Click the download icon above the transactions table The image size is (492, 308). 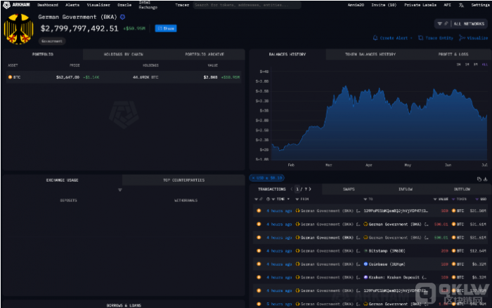click(486, 179)
